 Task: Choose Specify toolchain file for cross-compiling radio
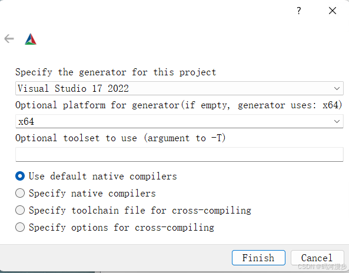click(x=20, y=210)
